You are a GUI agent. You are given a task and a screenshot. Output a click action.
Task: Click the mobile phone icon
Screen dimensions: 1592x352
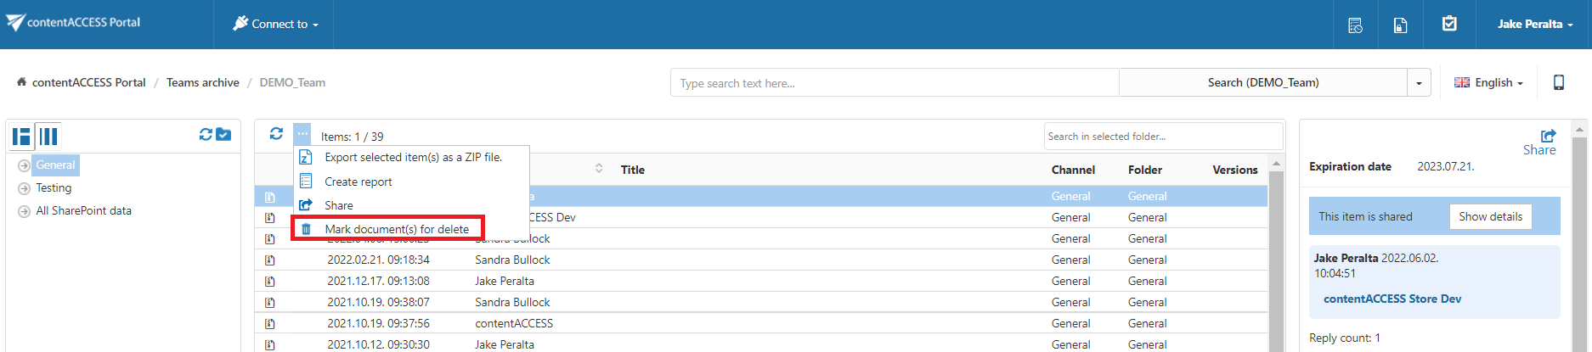tap(1559, 82)
